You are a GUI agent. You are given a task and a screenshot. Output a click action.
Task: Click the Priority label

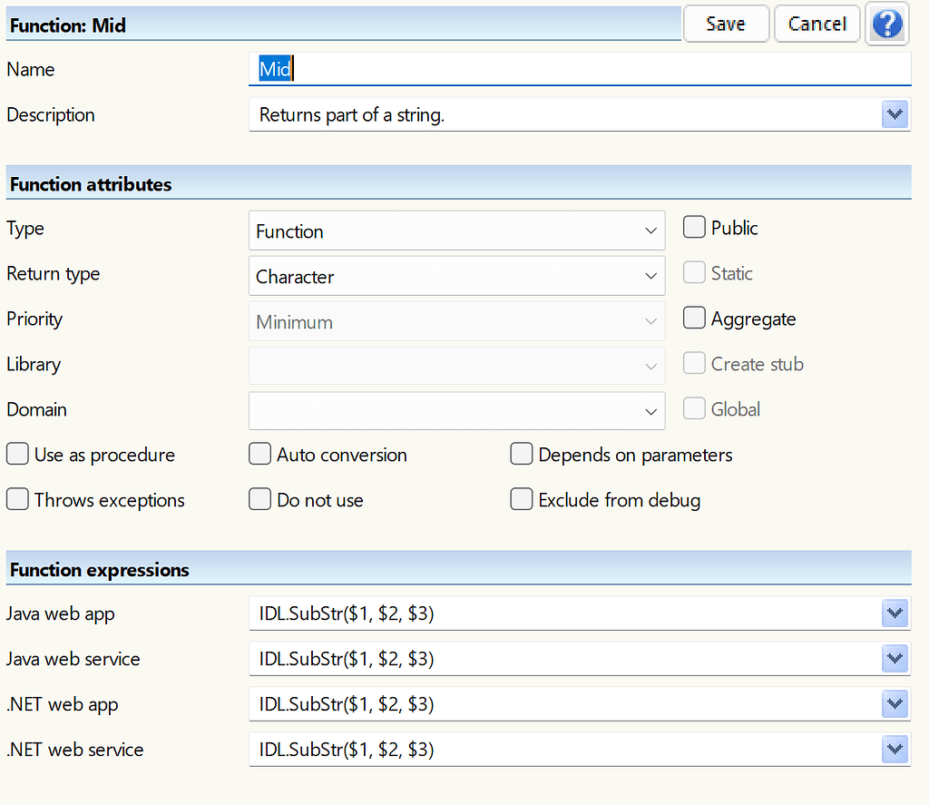pos(34,319)
